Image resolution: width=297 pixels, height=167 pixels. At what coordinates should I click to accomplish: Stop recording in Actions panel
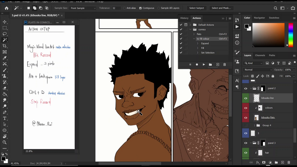click(190, 64)
